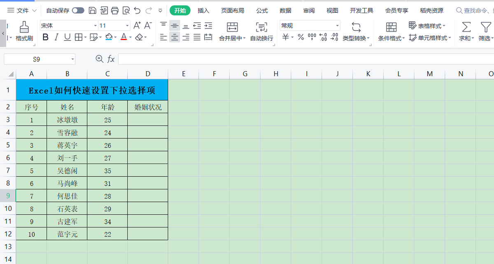Click the decrease decimal places icon
494x264 pixels.
(334, 37)
